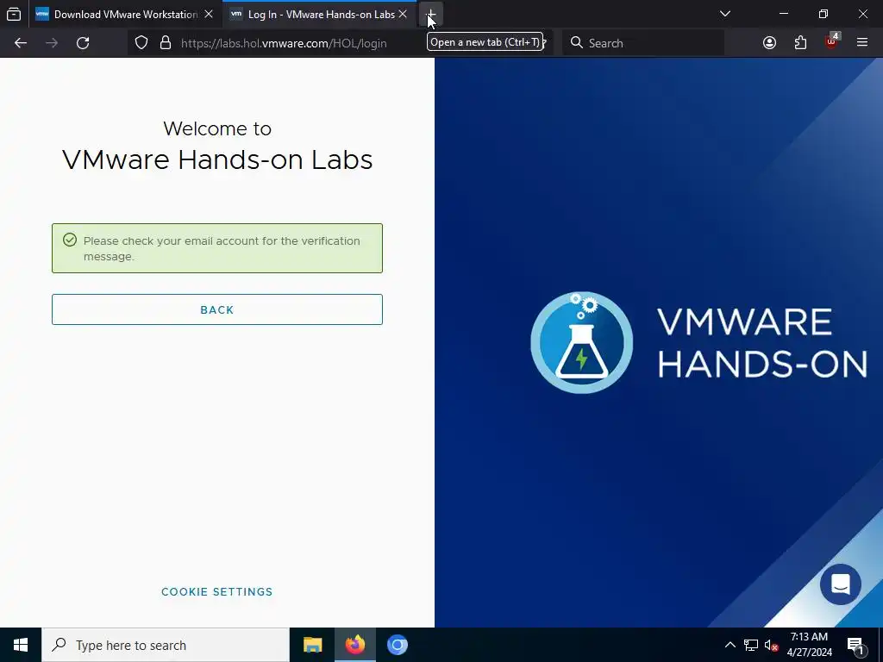Click the Firefox taskbar icon
The width and height of the screenshot is (883, 662).
pyautogui.click(x=354, y=645)
